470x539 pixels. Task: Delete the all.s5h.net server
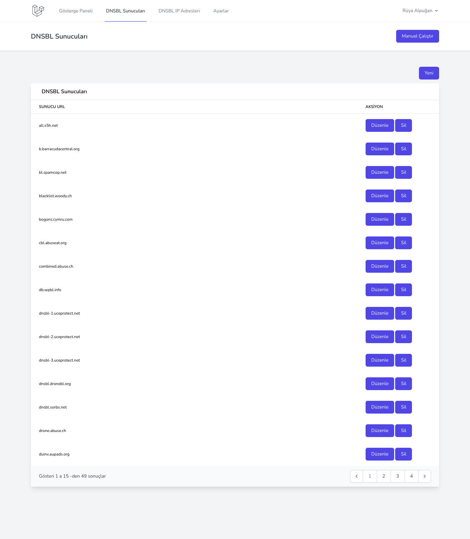pyautogui.click(x=404, y=125)
